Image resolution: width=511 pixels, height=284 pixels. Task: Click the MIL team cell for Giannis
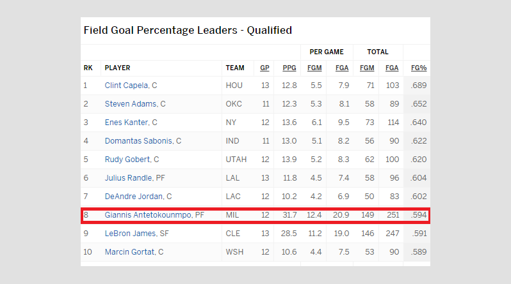click(x=232, y=215)
